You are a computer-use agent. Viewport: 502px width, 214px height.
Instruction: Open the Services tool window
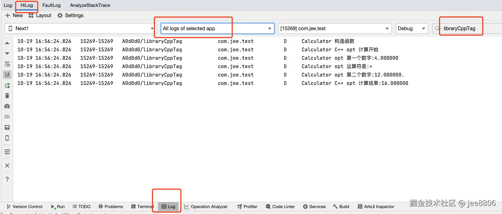click(314, 207)
